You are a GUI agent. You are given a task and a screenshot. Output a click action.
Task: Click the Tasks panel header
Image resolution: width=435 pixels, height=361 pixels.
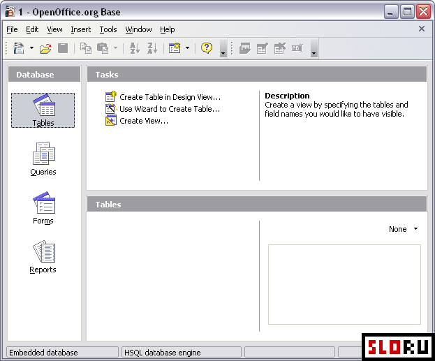[x=257, y=74]
